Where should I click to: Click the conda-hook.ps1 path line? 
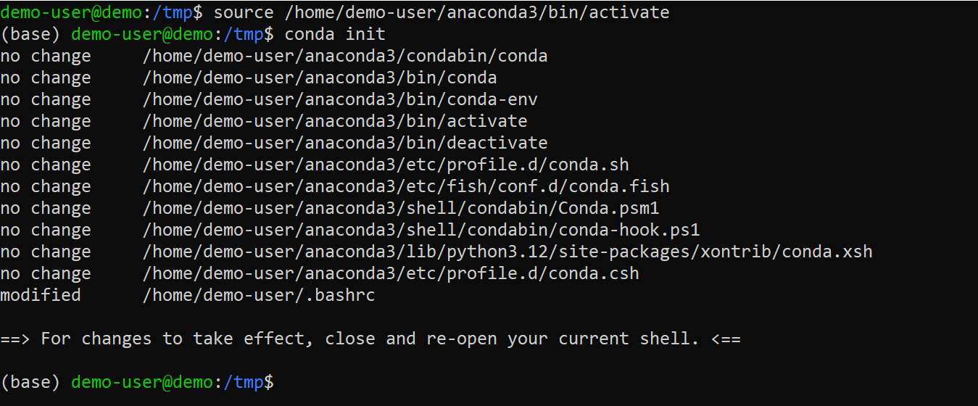pos(421,230)
